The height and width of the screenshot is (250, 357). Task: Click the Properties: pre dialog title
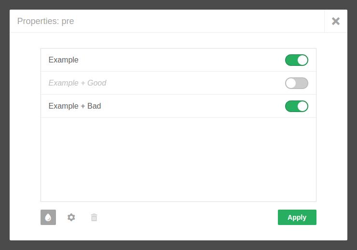46,21
